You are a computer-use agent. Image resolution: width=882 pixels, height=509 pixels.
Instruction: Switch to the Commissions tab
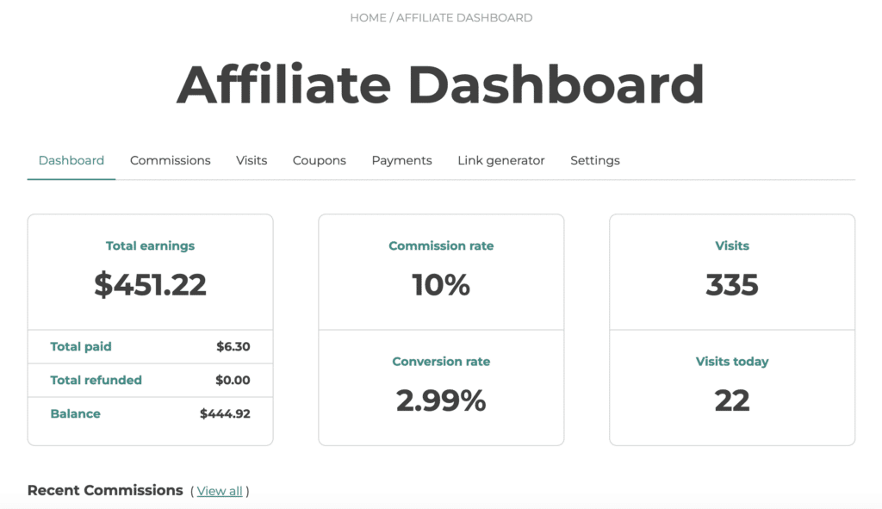pos(170,160)
